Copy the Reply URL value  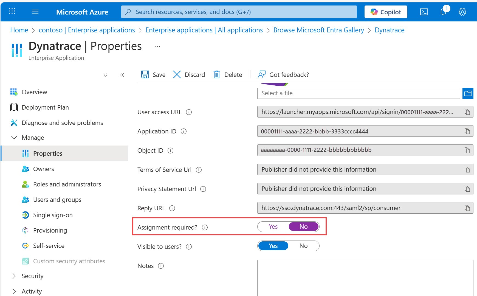click(x=467, y=208)
